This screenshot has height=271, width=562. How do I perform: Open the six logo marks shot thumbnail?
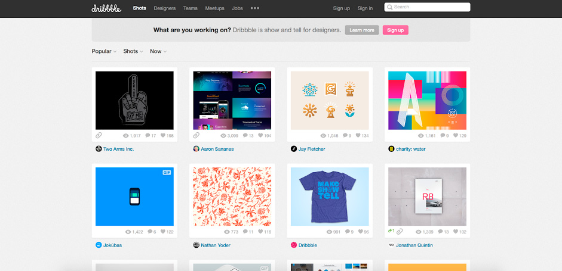point(330,100)
